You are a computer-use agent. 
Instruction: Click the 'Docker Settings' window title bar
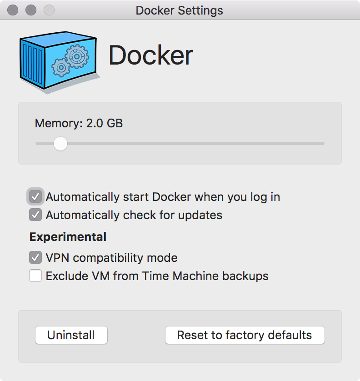(179, 10)
